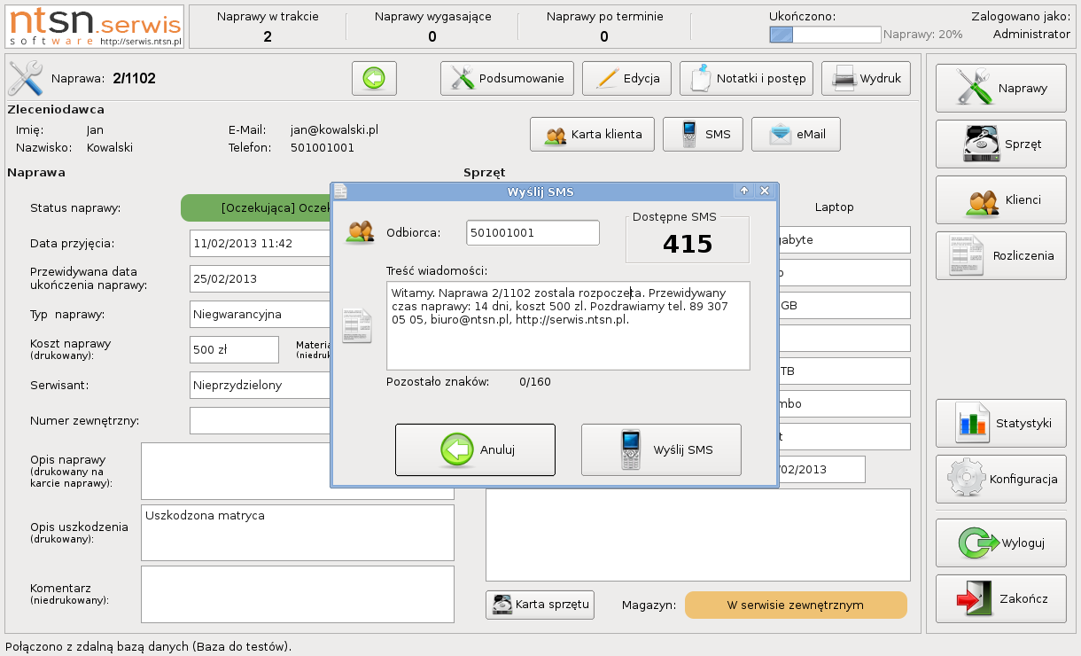This screenshot has height=656, width=1081.
Task: Print the repair using Wydruk
Action: click(866, 79)
